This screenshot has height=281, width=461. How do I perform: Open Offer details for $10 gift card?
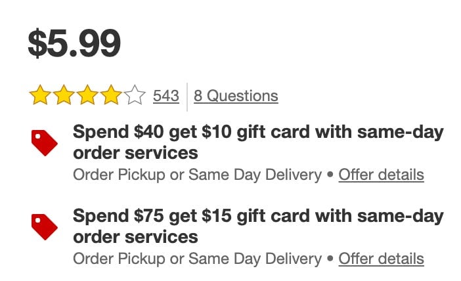pyautogui.click(x=381, y=175)
